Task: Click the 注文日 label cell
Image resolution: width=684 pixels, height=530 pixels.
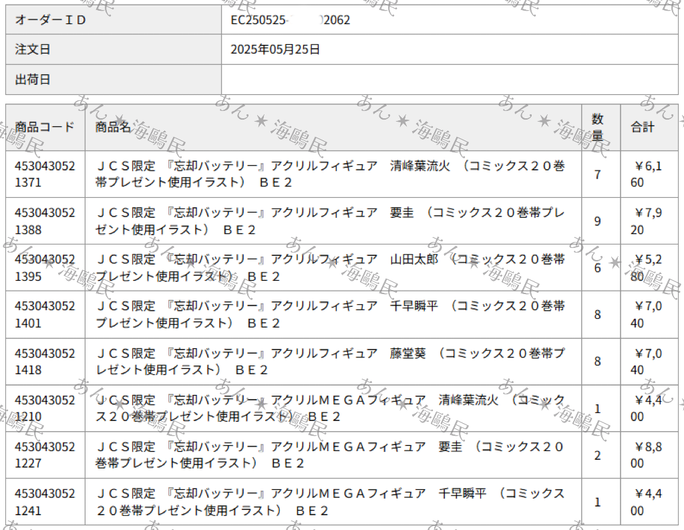Action: click(114, 49)
